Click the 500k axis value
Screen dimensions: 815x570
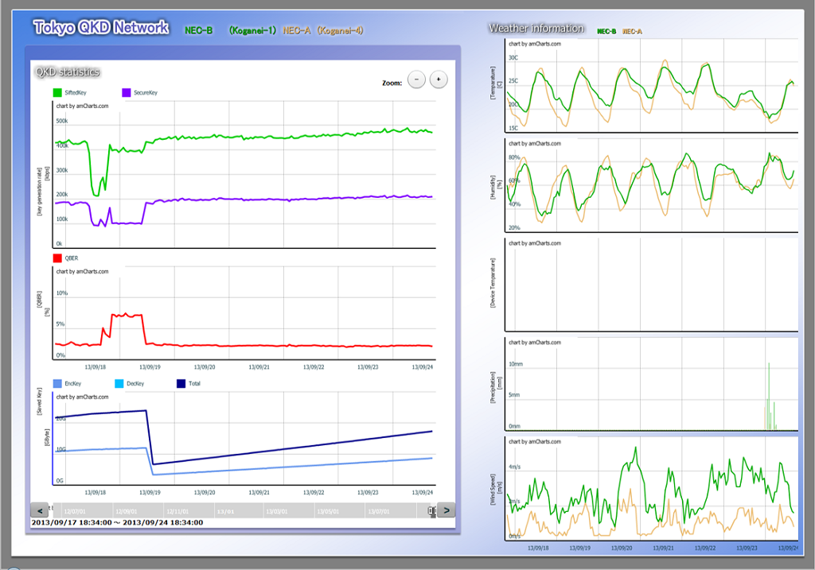[62, 121]
